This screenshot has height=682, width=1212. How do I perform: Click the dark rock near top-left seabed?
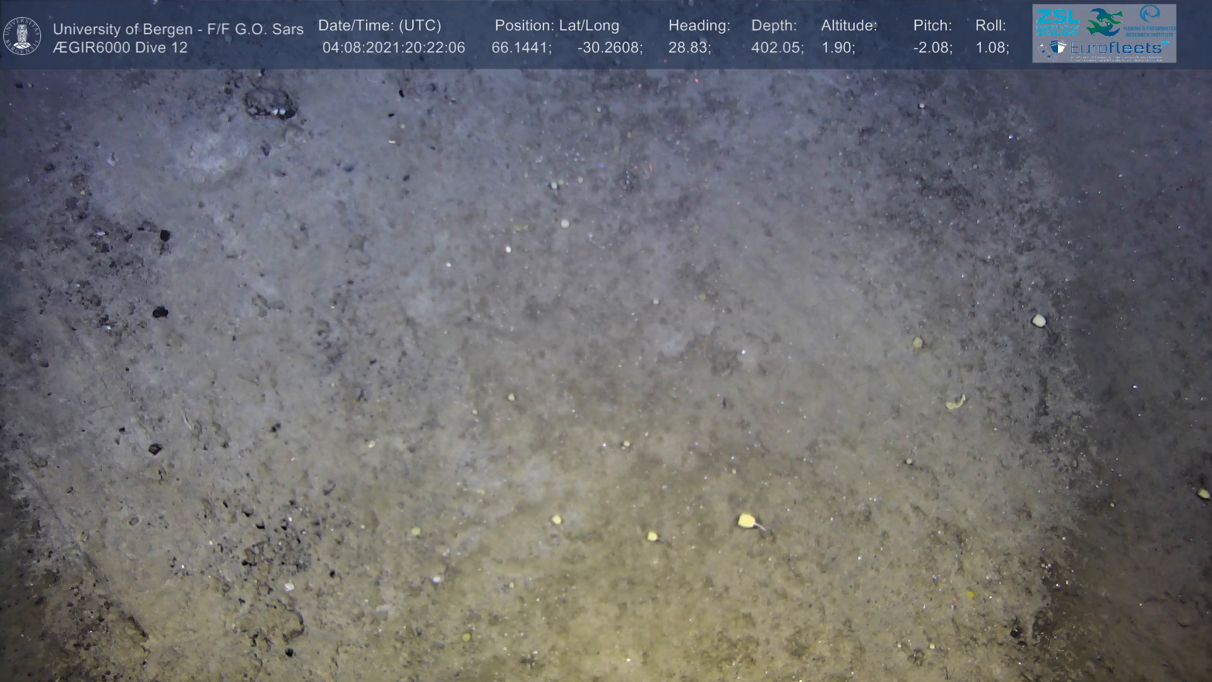click(x=270, y=104)
